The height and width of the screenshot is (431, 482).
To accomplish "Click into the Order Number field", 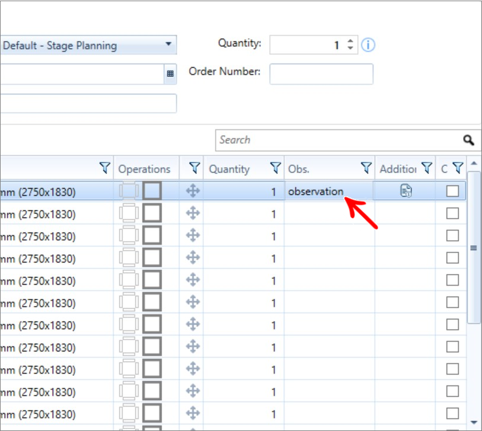I will (x=321, y=74).
